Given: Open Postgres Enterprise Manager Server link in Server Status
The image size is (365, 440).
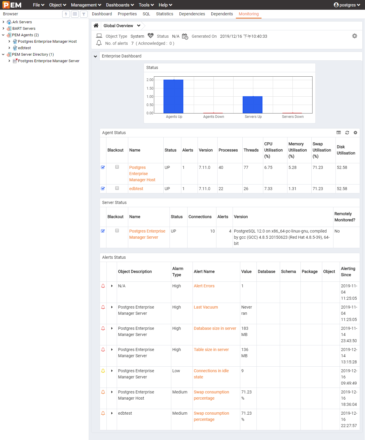Looking at the screenshot, I should tap(147, 234).
